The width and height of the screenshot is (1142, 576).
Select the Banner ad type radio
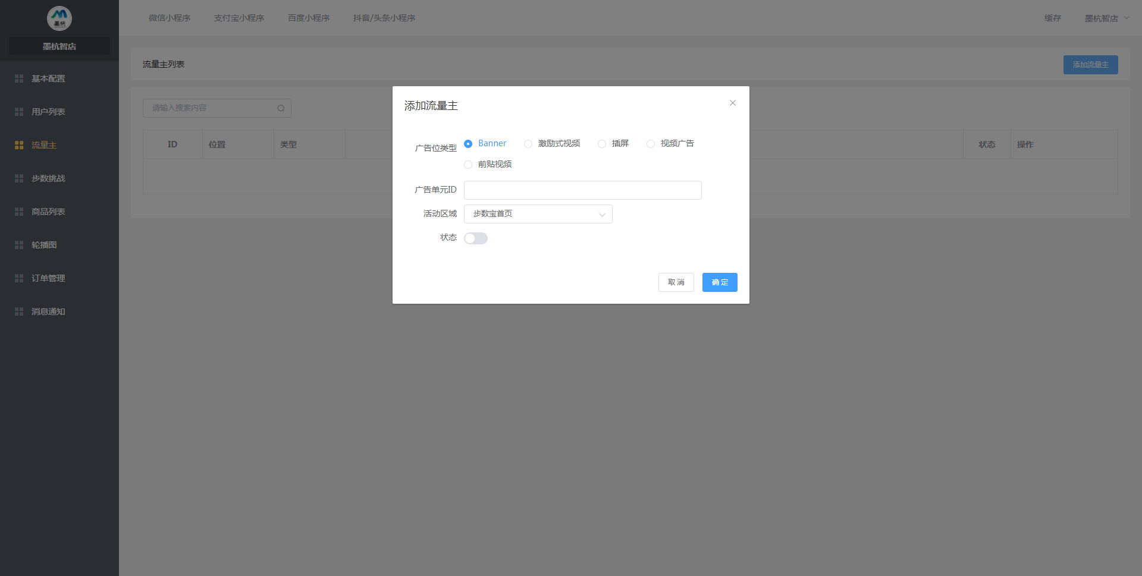coord(468,144)
